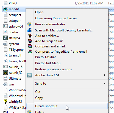Click the setupact file name
The height and width of the screenshot is (113, 114).
pos(15,15)
